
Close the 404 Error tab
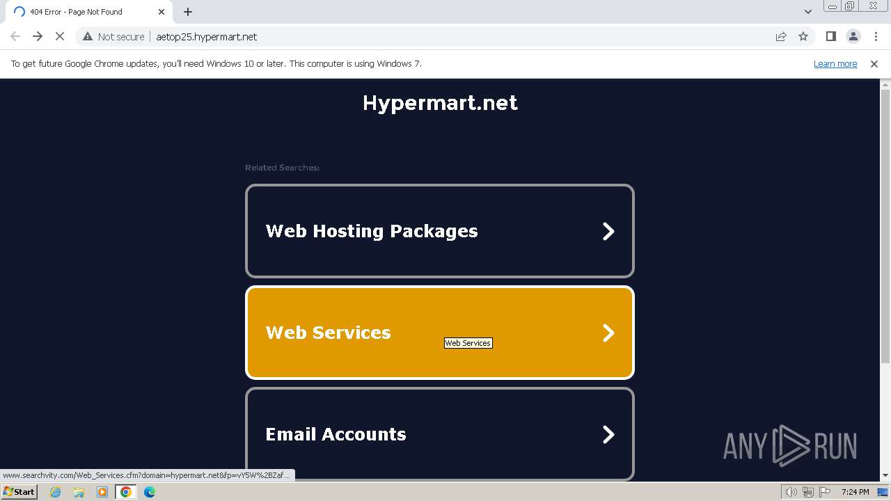161,12
